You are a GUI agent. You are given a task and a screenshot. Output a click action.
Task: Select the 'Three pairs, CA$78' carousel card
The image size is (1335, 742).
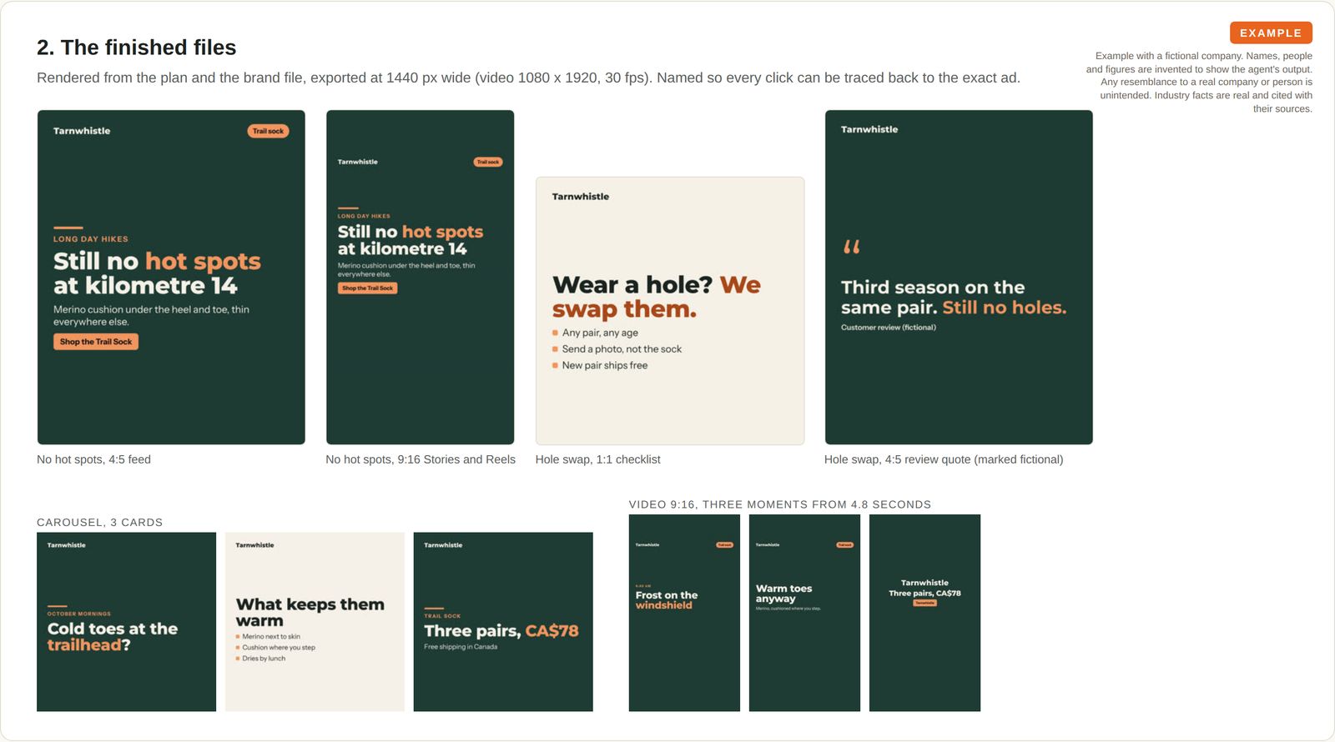[503, 622]
